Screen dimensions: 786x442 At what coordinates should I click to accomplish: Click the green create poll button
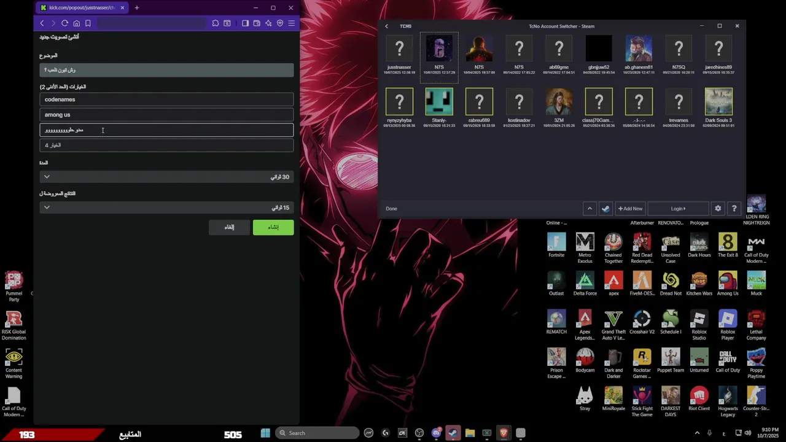coord(273,227)
